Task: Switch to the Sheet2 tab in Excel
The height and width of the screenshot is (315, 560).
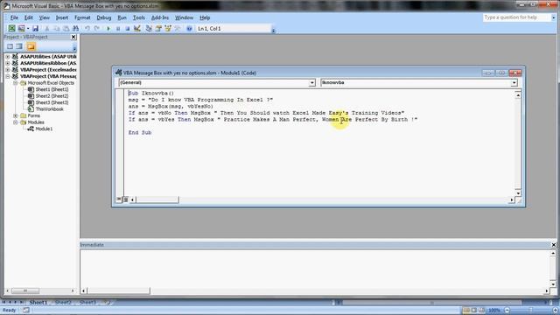Action: tap(63, 303)
